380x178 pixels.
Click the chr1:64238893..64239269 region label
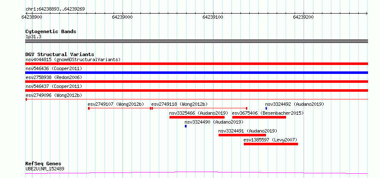55,9
